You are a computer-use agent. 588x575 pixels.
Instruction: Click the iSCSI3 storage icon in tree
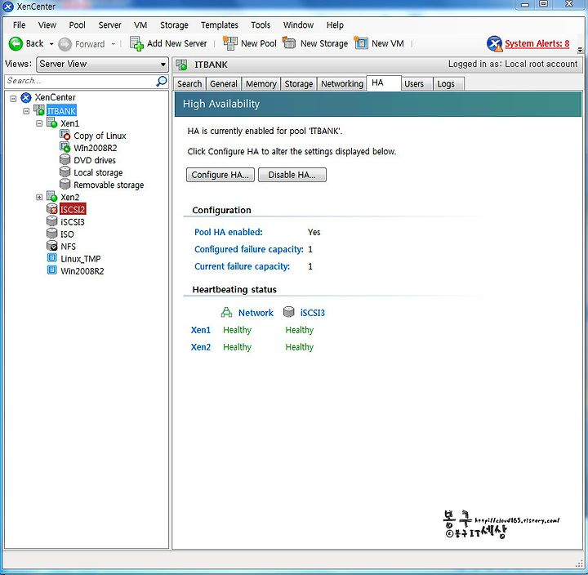51,221
